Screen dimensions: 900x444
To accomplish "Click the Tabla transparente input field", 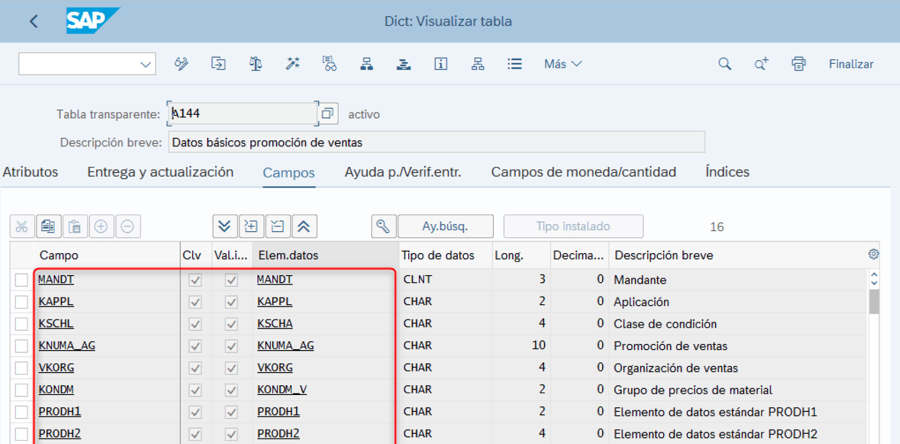I will 243,113.
